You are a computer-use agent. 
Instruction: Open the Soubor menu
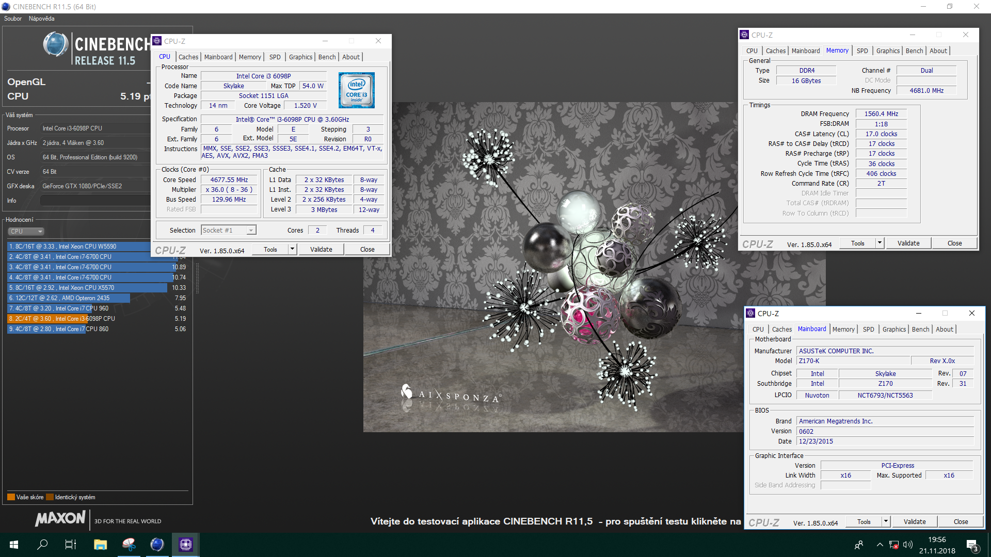(x=13, y=19)
